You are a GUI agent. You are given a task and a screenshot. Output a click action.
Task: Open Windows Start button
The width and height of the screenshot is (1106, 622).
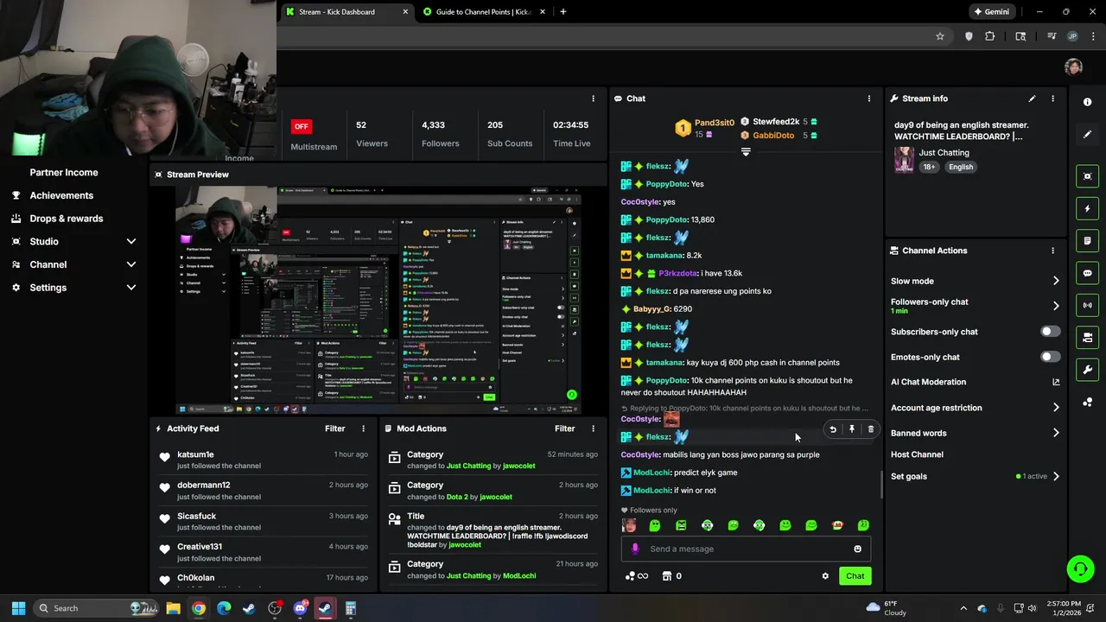[x=18, y=608]
